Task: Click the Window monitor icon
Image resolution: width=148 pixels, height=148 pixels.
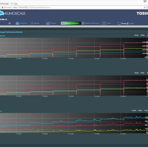Action: 119,24
